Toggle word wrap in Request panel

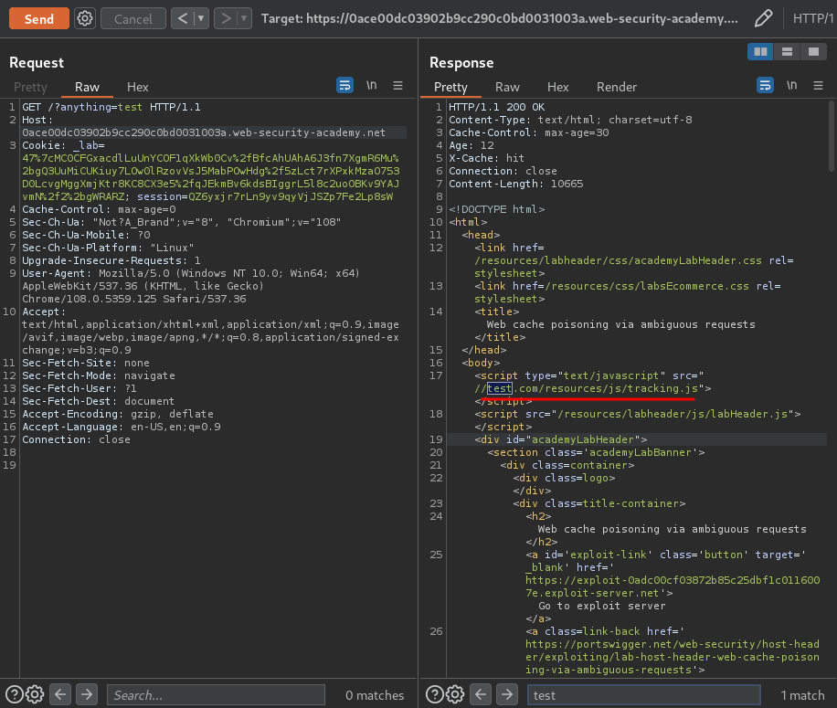click(x=344, y=85)
